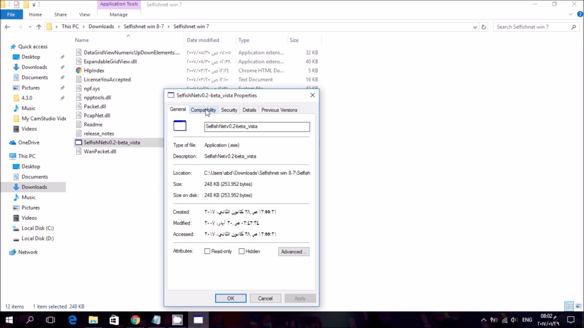Image resolution: width=584 pixels, height=328 pixels.
Task: Open the View ribbon tab
Action: (x=84, y=15)
